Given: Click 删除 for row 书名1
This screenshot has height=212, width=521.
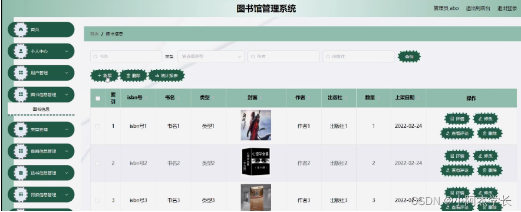Looking at the screenshot, I should pyautogui.click(x=490, y=133).
